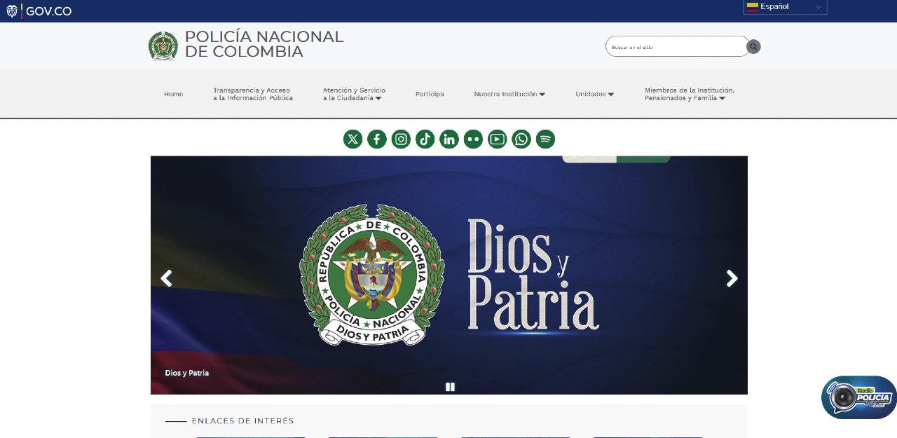Open Transparencia y Acceso a la Información Pública
The width and height of the screenshot is (897, 438).
coord(253,94)
